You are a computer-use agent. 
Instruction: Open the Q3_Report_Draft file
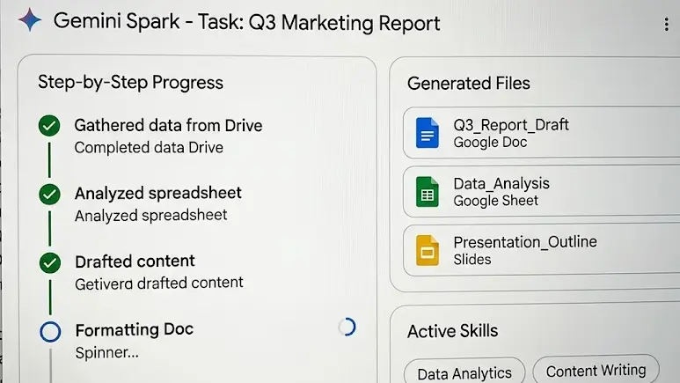(541, 132)
